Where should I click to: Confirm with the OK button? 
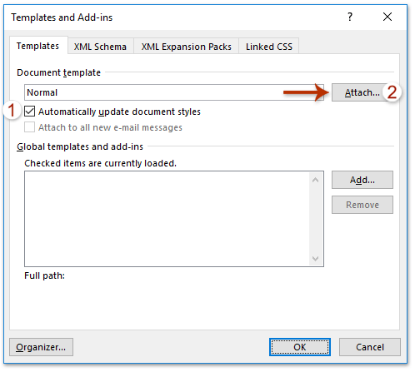click(x=300, y=347)
